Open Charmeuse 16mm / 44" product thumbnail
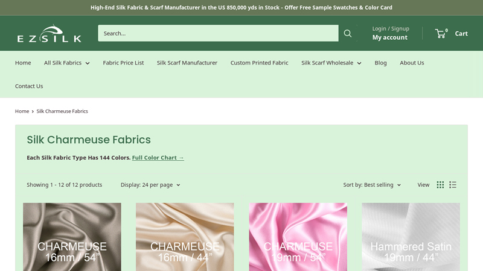This screenshot has height=271, width=483. pos(185,237)
